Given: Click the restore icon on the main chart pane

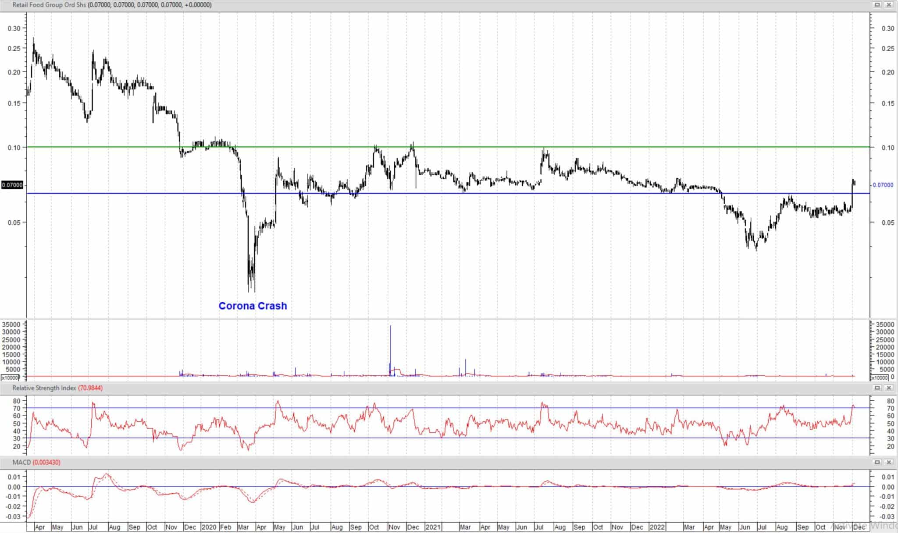Looking at the screenshot, I should 877,5.
